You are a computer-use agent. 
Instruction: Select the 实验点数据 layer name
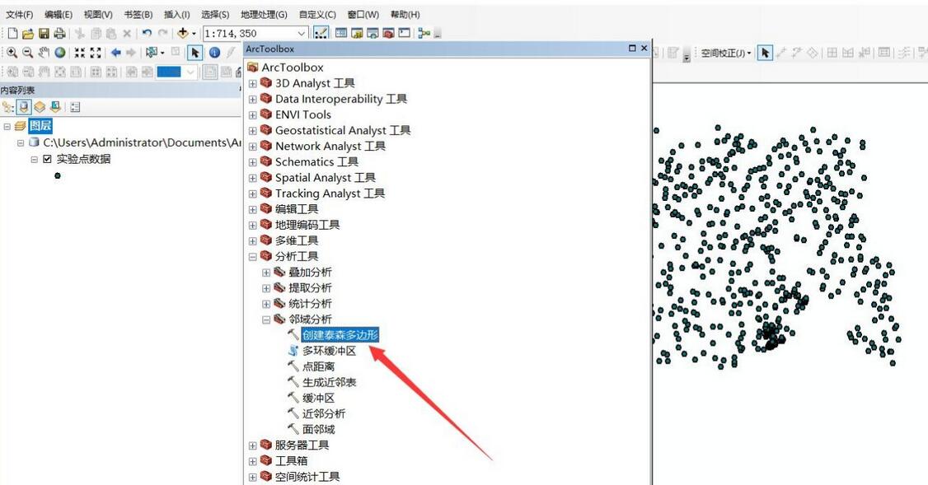click(83, 159)
